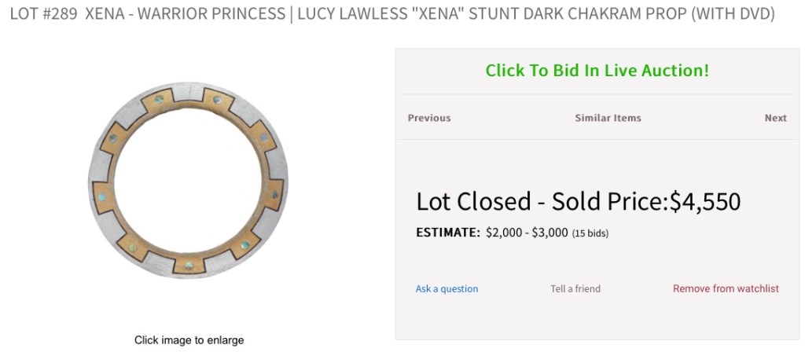Click the $2,000 - $3,000 estimate range
The image size is (805, 352).
pos(527,233)
